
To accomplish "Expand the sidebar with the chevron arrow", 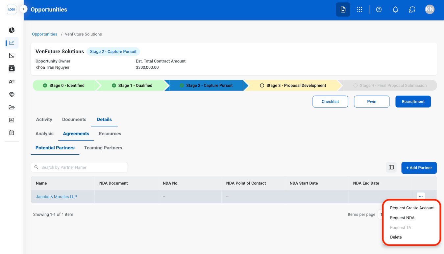I will click(x=23, y=9).
